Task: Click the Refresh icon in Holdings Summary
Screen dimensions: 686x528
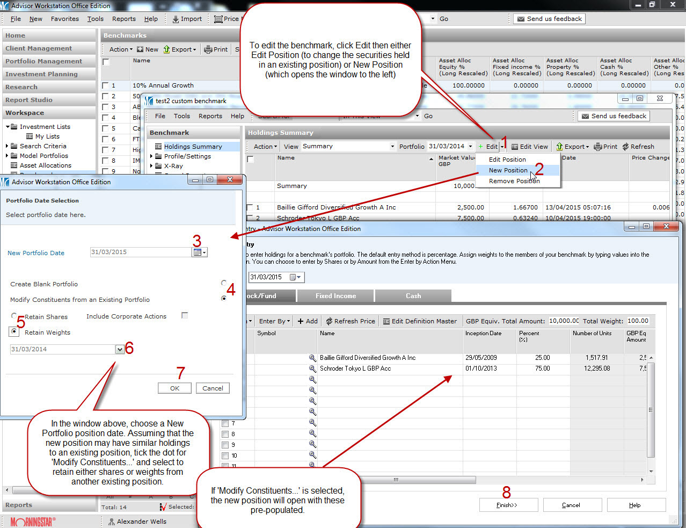Action: pyautogui.click(x=625, y=147)
